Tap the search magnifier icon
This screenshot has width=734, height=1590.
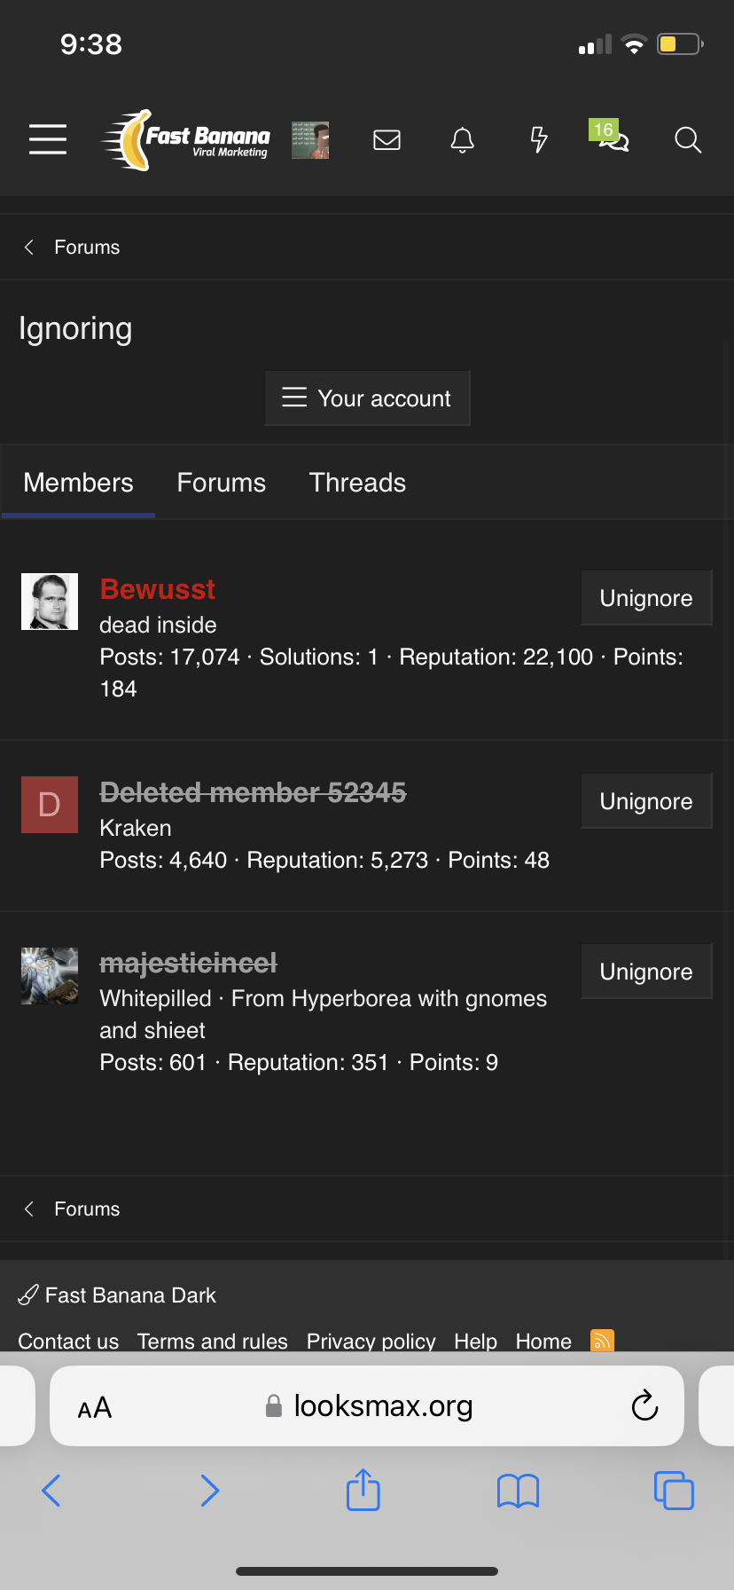point(688,139)
